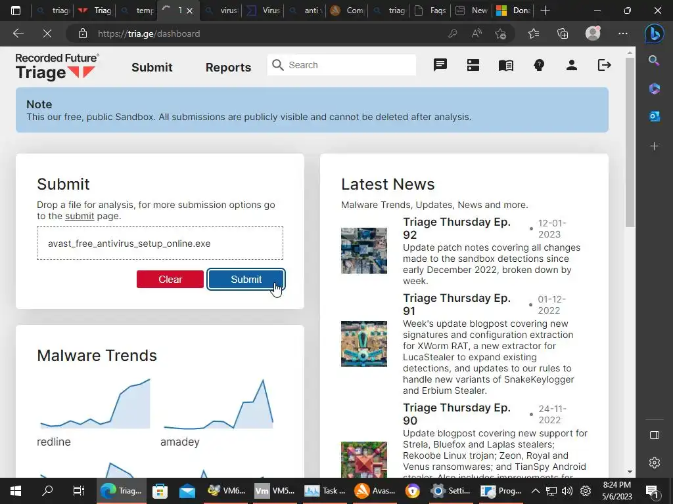Switch to the 'Faqs' browser tab
The image size is (673, 504).
pos(431,10)
